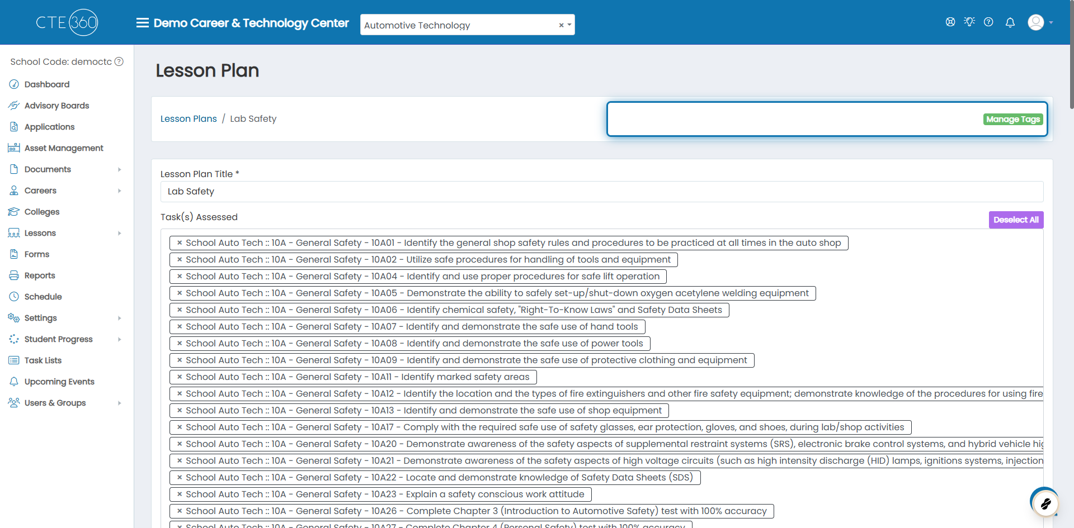Open Forms from sidebar
The image size is (1074, 528).
[37, 254]
